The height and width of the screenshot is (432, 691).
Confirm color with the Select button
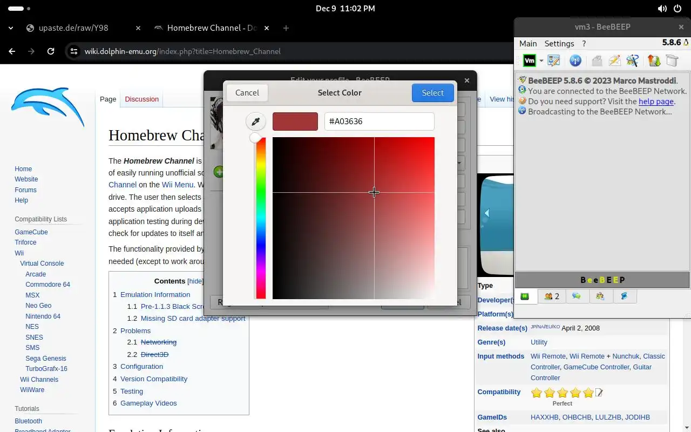(x=432, y=92)
